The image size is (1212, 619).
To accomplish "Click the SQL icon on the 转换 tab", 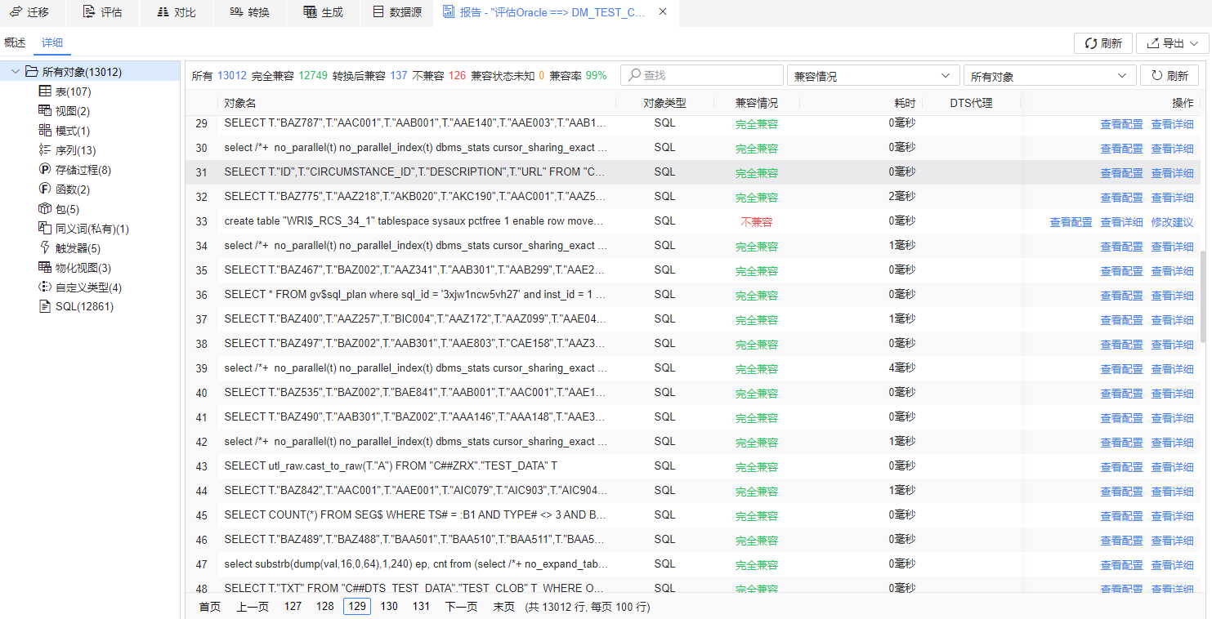I will click(x=236, y=12).
